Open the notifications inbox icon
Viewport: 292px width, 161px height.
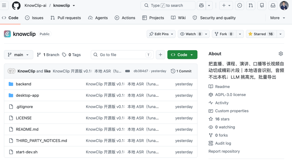273,5
